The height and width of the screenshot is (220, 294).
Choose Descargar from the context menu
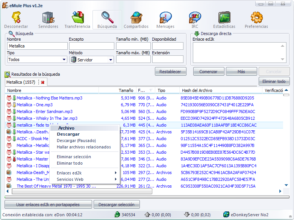tap(68, 134)
